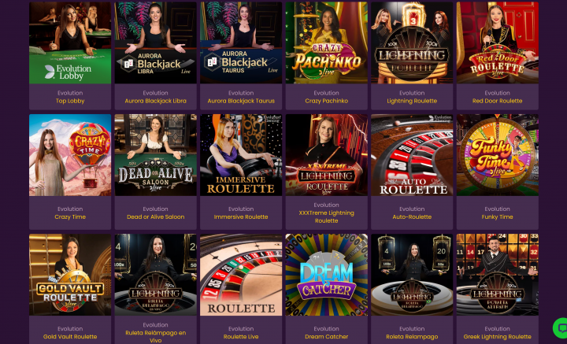Open the live chat bubble icon
This screenshot has height=344, width=567.
[561, 327]
